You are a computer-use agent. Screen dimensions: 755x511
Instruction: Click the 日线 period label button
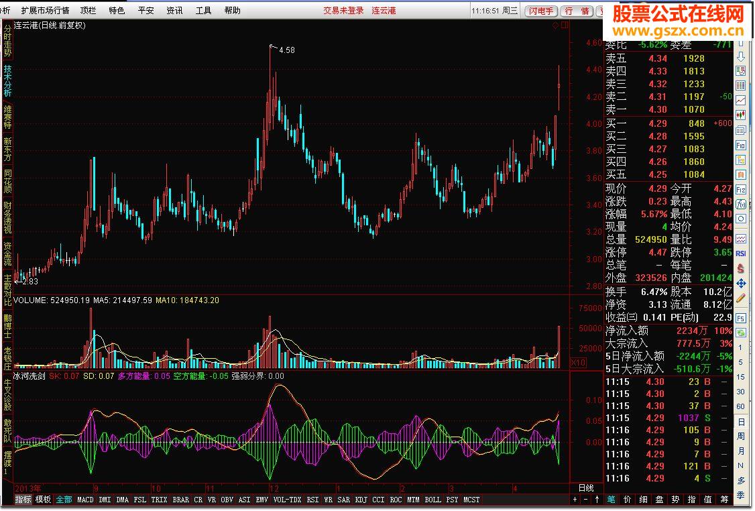pyautogui.click(x=586, y=488)
